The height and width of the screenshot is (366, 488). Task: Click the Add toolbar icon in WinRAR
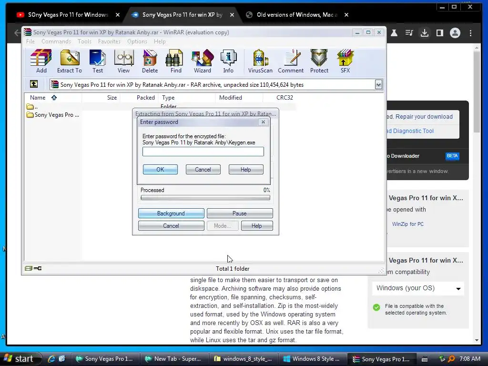tap(41, 61)
